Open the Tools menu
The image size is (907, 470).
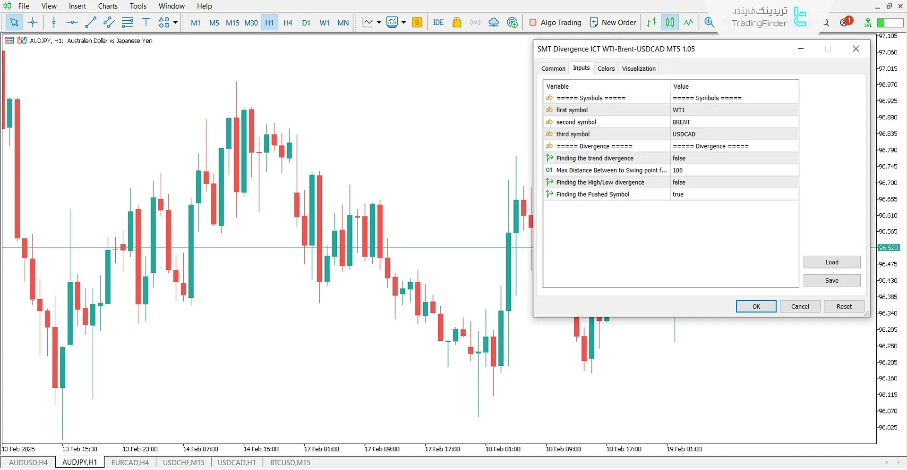[x=138, y=6]
